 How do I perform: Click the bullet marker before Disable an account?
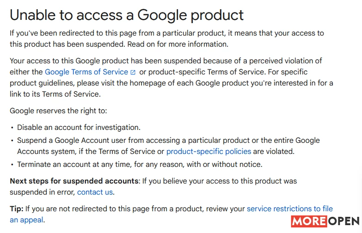click(12, 128)
